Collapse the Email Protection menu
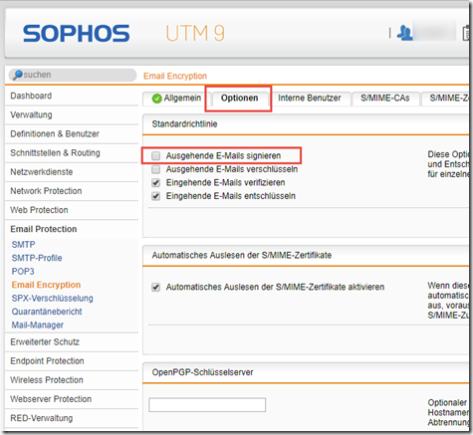This screenshot has width=473, height=435. pos(72,229)
